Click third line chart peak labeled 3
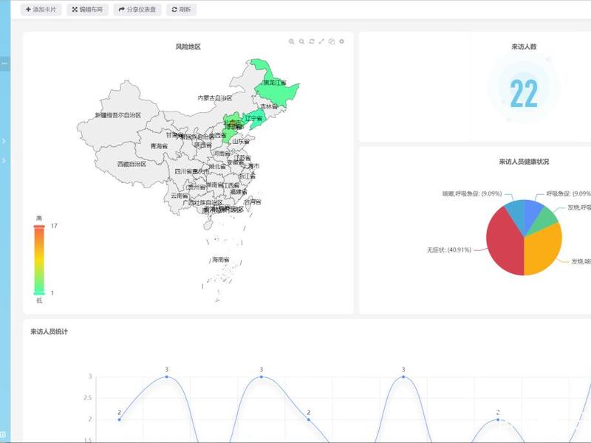Viewport: 591px width, 443px height. click(x=403, y=377)
